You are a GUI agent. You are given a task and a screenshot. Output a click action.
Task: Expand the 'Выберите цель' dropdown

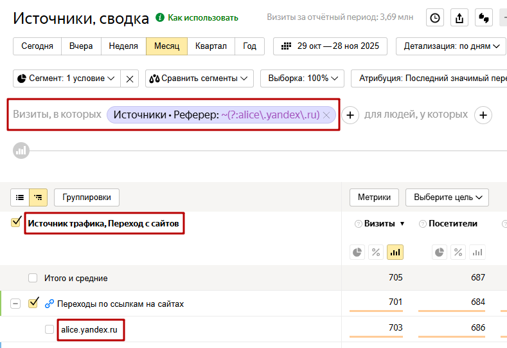[x=447, y=197]
